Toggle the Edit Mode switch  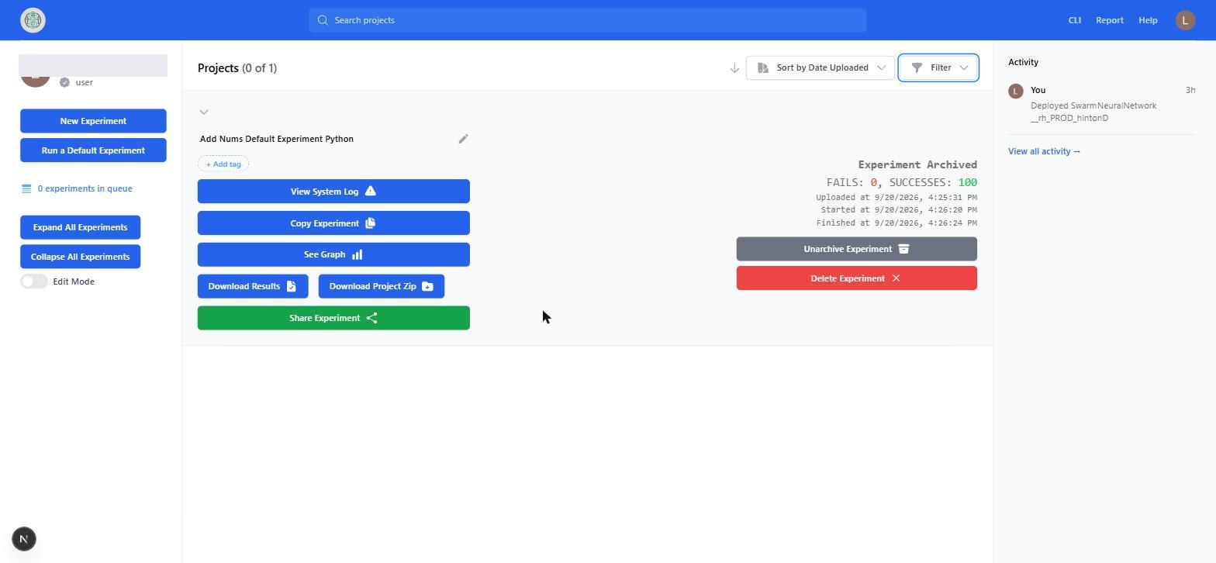[x=34, y=281]
